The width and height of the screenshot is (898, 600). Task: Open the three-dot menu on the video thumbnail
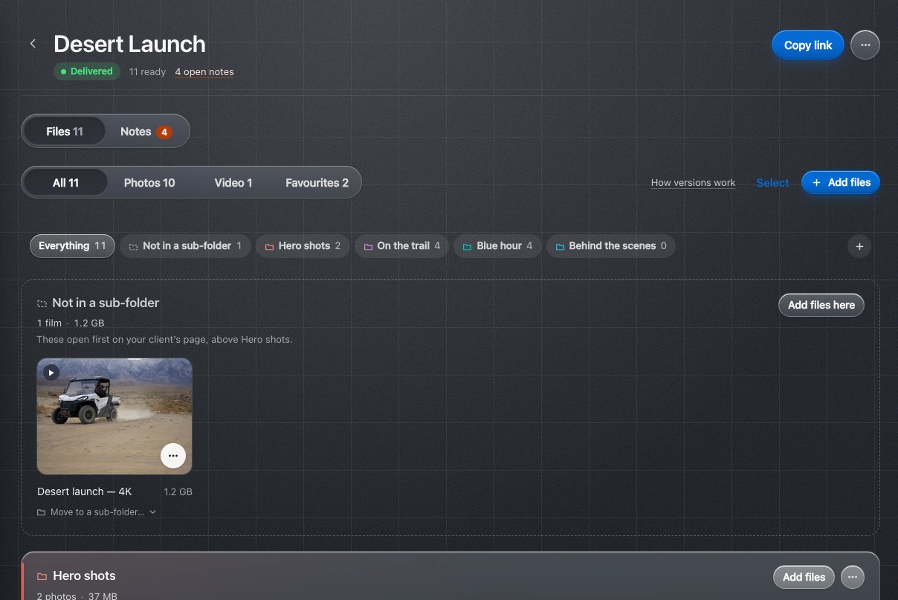click(173, 455)
